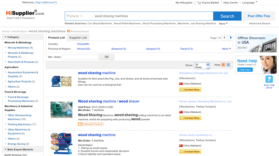The width and height of the screenshot is (279, 156).
Task: Go to previous results page arrow
Action: tap(224, 37)
